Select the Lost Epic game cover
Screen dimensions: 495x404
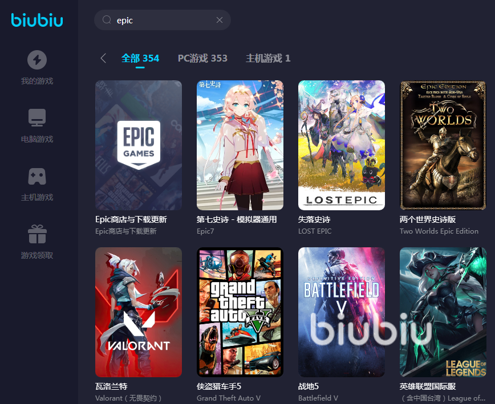click(x=342, y=145)
